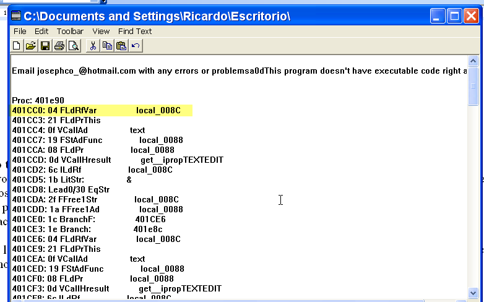
Task: Open the Toolbar menu
Action: tap(70, 31)
